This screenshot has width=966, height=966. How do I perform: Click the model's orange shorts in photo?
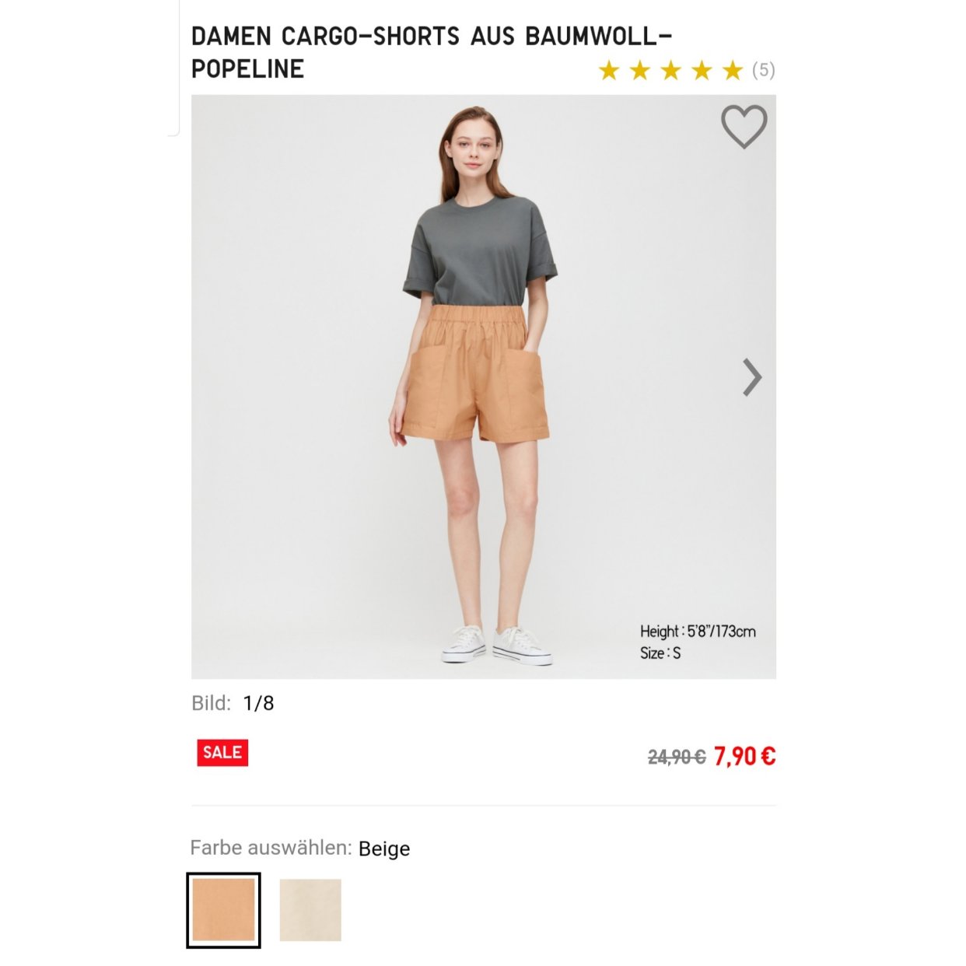coord(474,373)
